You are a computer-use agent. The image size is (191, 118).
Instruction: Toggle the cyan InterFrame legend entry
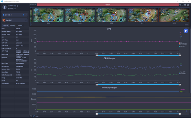[x=182, y=46]
